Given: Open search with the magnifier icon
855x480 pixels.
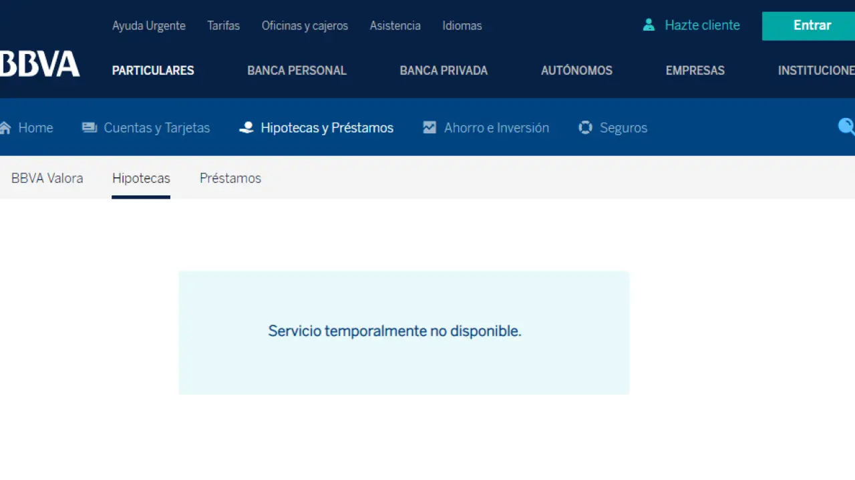Looking at the screenshot, I should (x=846, y=127).
